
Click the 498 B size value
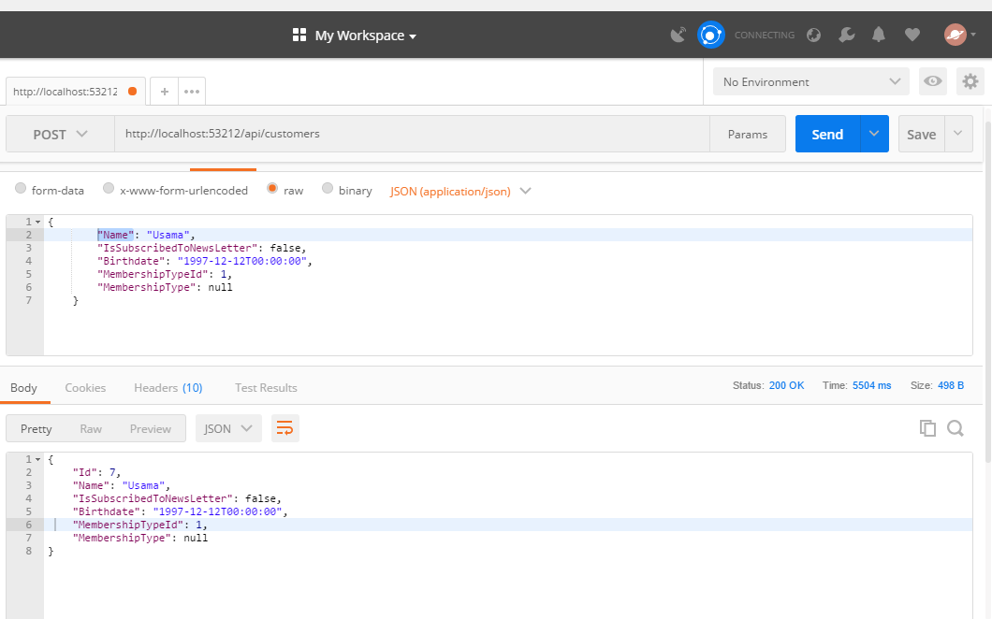click(951, 385)
